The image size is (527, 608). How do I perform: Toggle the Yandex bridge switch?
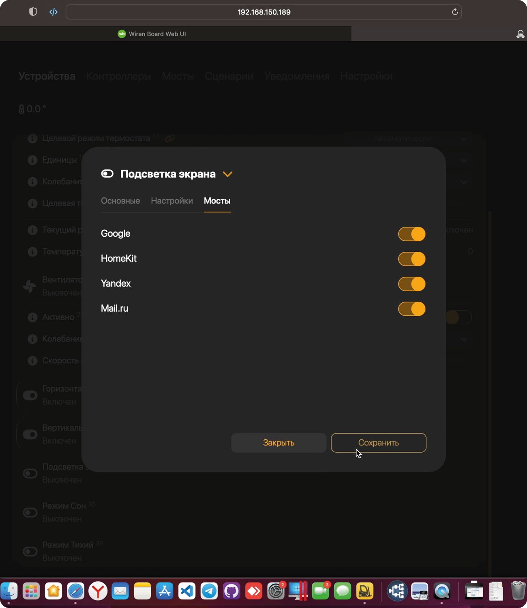[411, 284]
